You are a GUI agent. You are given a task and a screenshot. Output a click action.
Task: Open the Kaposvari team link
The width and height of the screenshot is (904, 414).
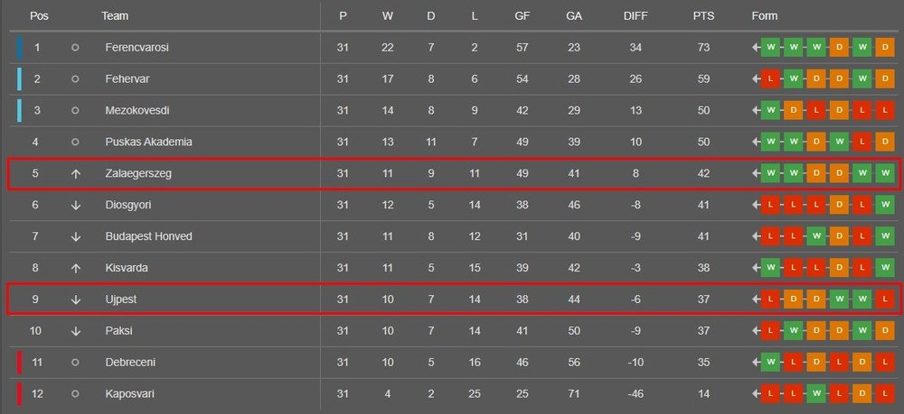(131, 394)
